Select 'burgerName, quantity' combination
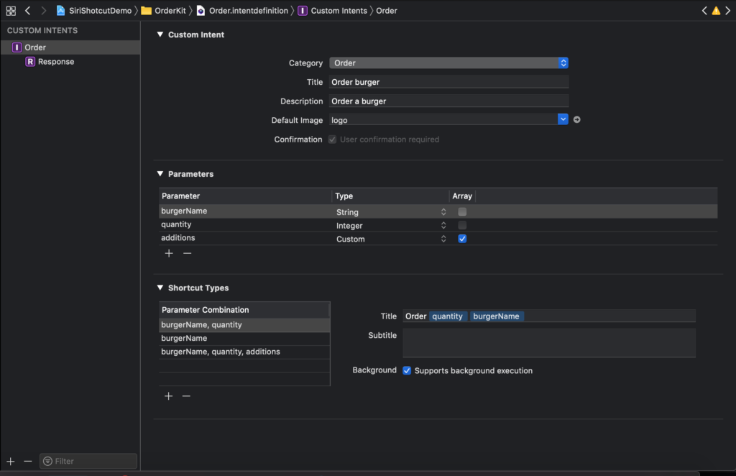The height and width of the screenshot is (476, 736). coord(244,325)
